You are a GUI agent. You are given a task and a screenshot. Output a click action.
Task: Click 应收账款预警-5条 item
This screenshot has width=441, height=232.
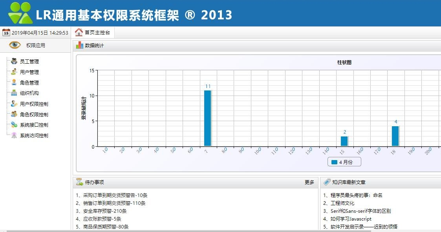point(99,219)
